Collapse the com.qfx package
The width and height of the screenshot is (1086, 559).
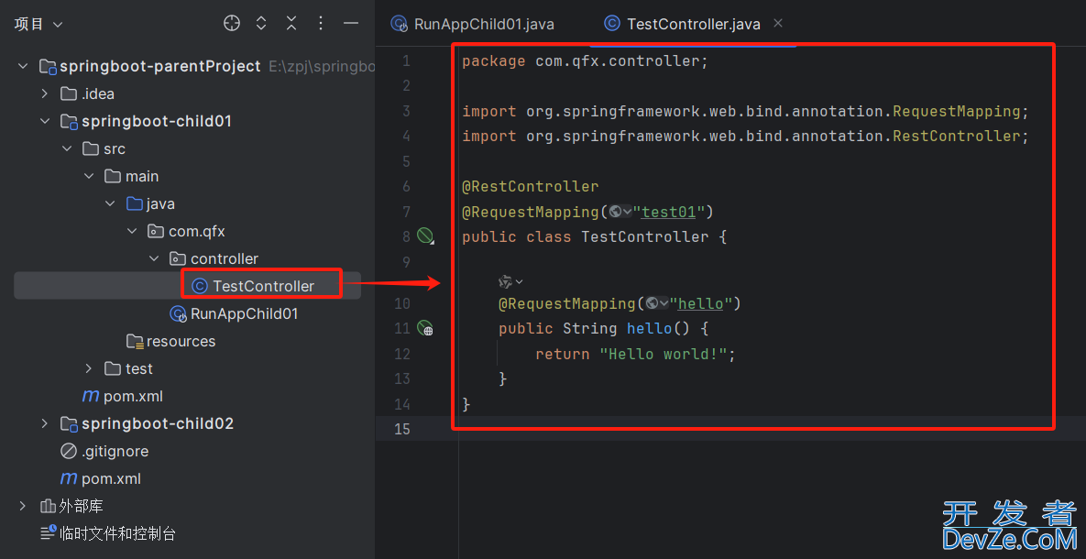click(x=133, y=231)
